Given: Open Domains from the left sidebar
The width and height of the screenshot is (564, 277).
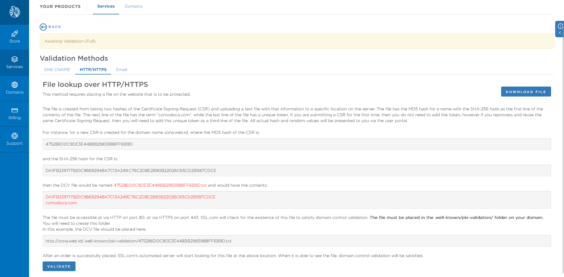Looking at the screenshot, I should click(x=14, y=88).
